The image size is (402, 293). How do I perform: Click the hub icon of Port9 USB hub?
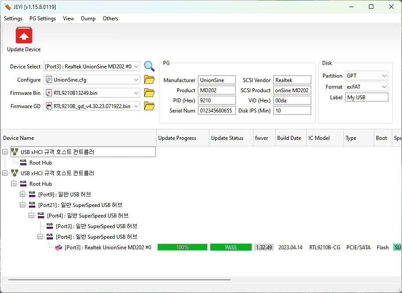coord(32,194)
